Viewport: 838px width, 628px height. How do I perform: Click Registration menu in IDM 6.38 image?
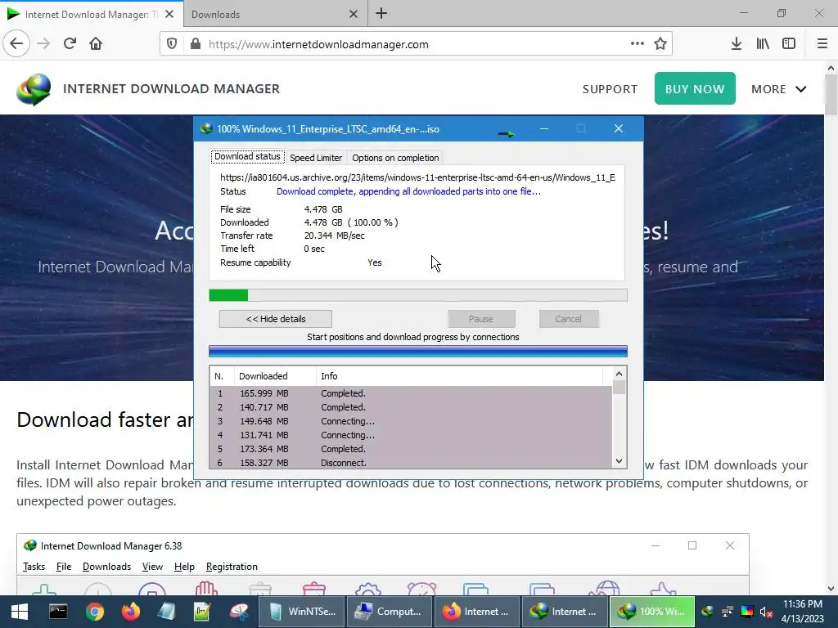point(232,567)
